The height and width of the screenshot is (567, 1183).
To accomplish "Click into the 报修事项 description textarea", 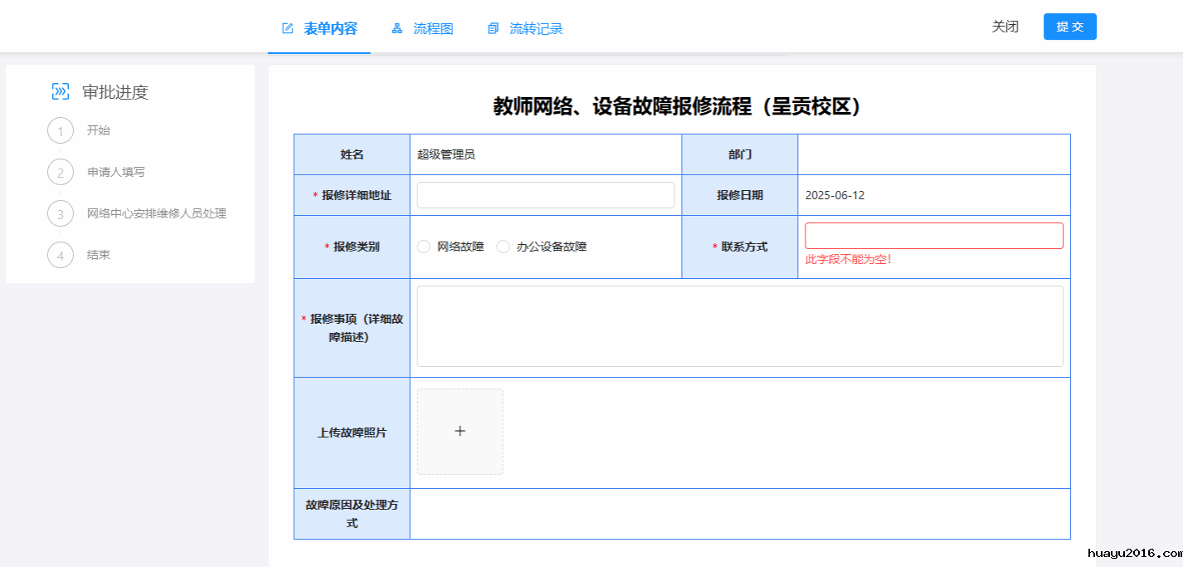I will coord(739,325).
